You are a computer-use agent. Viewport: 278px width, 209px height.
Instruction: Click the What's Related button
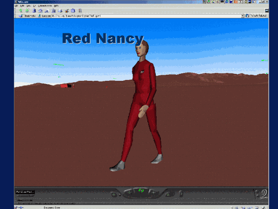(256, 16)
